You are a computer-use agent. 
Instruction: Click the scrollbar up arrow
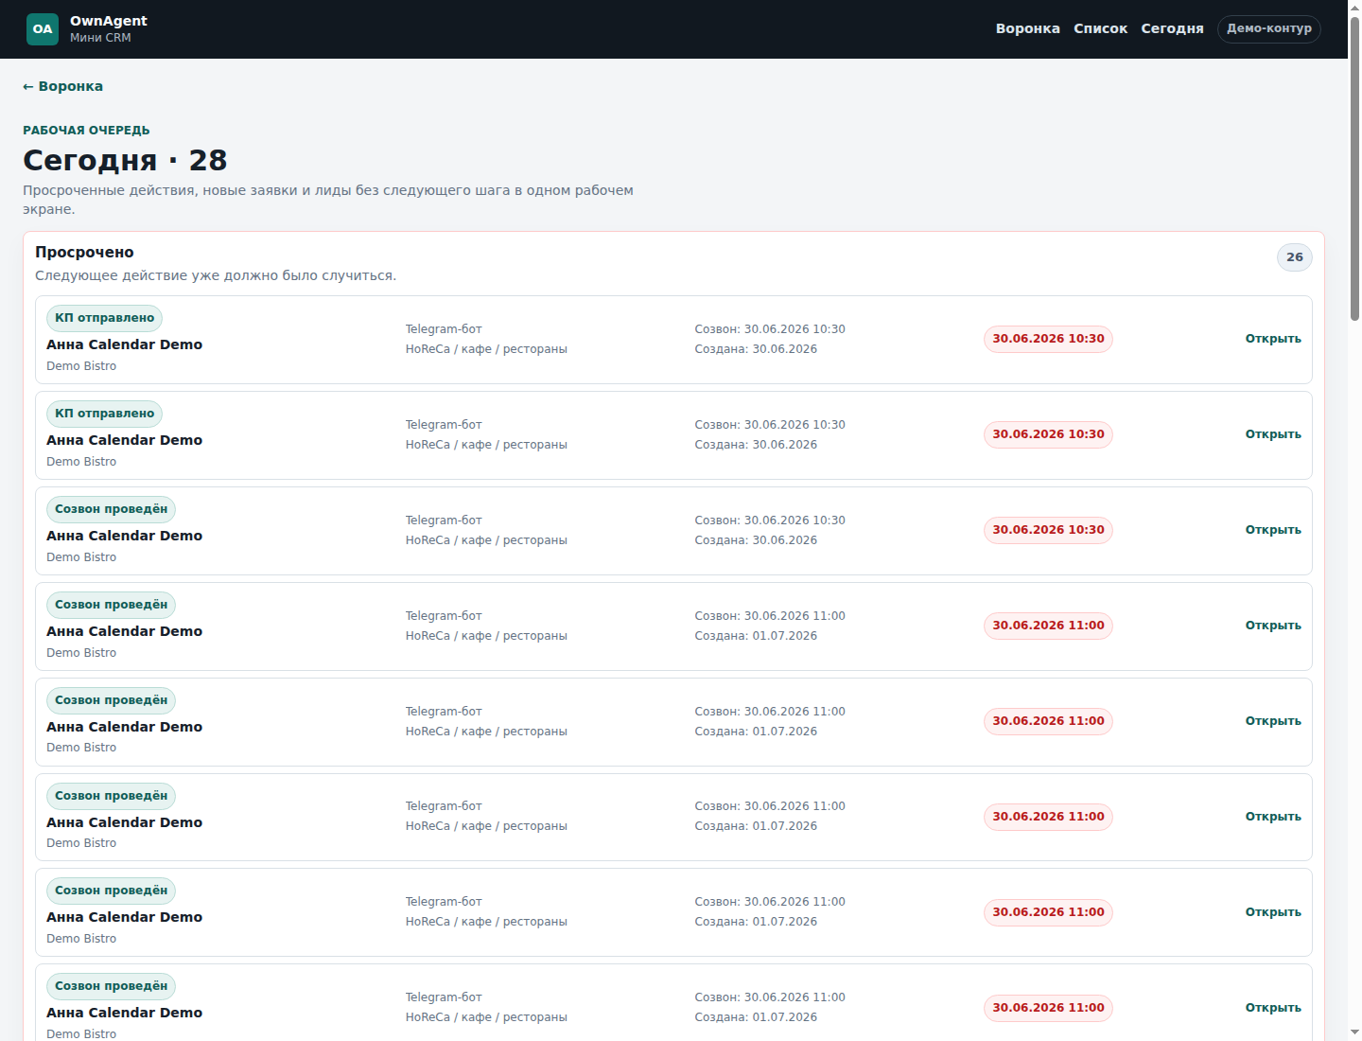click(x=1354, y=8)
